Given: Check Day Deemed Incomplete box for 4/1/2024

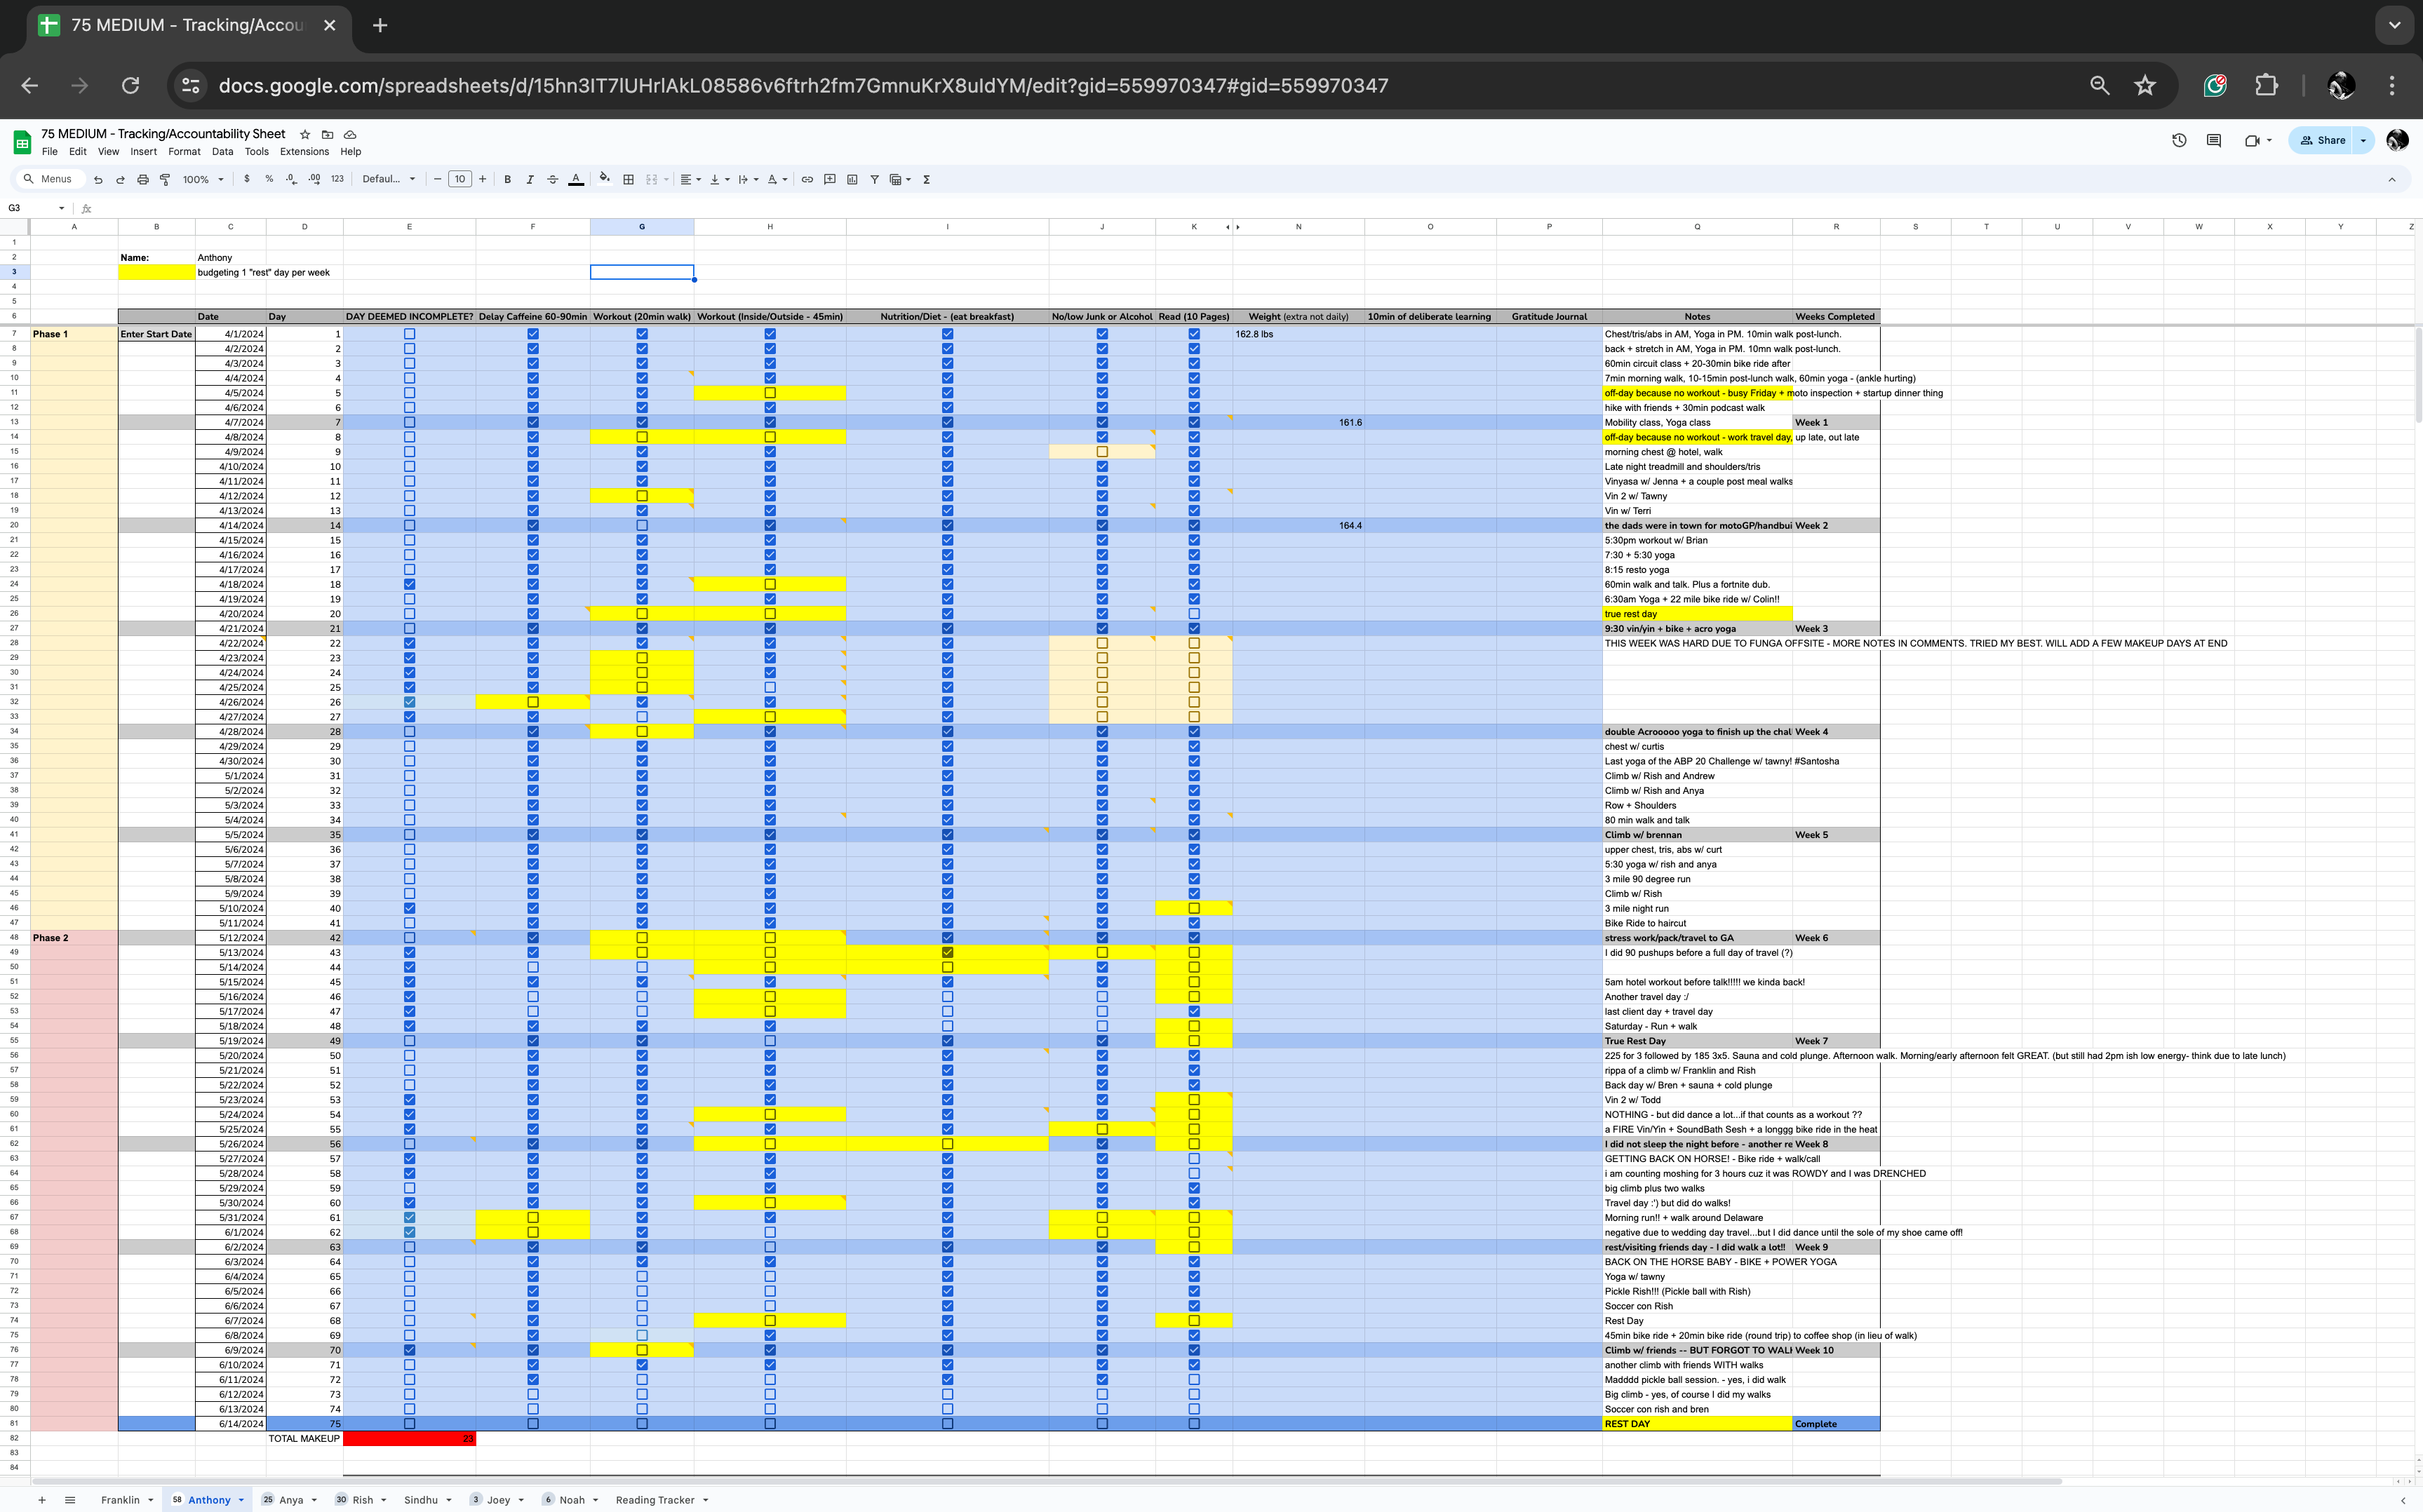Looking at the screenshot, I should tap(409, 334).
